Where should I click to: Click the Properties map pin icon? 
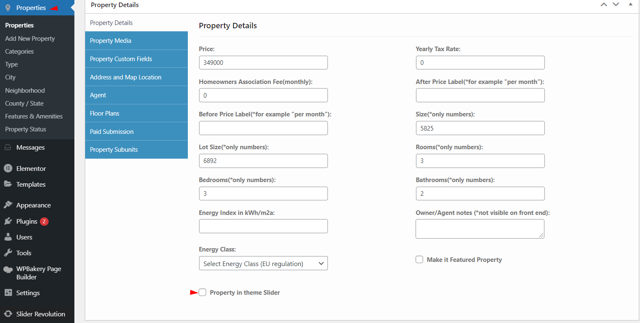tap(8, 8)
